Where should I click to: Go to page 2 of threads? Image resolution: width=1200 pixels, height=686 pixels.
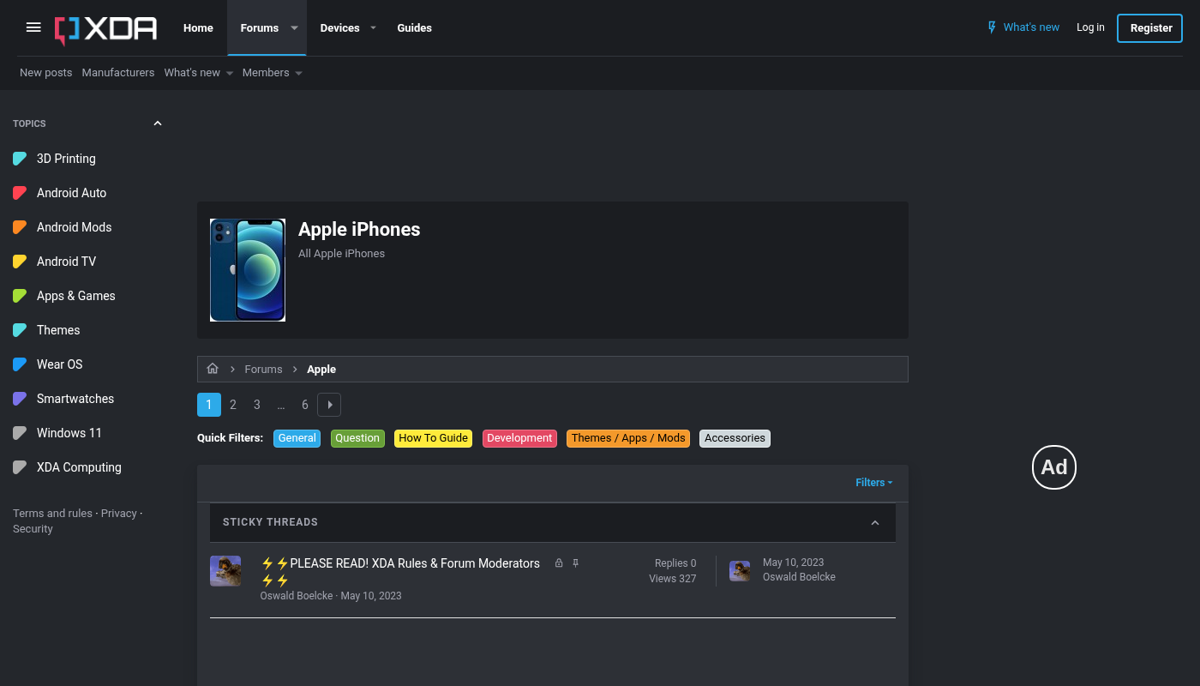click(x=233, y=405)
